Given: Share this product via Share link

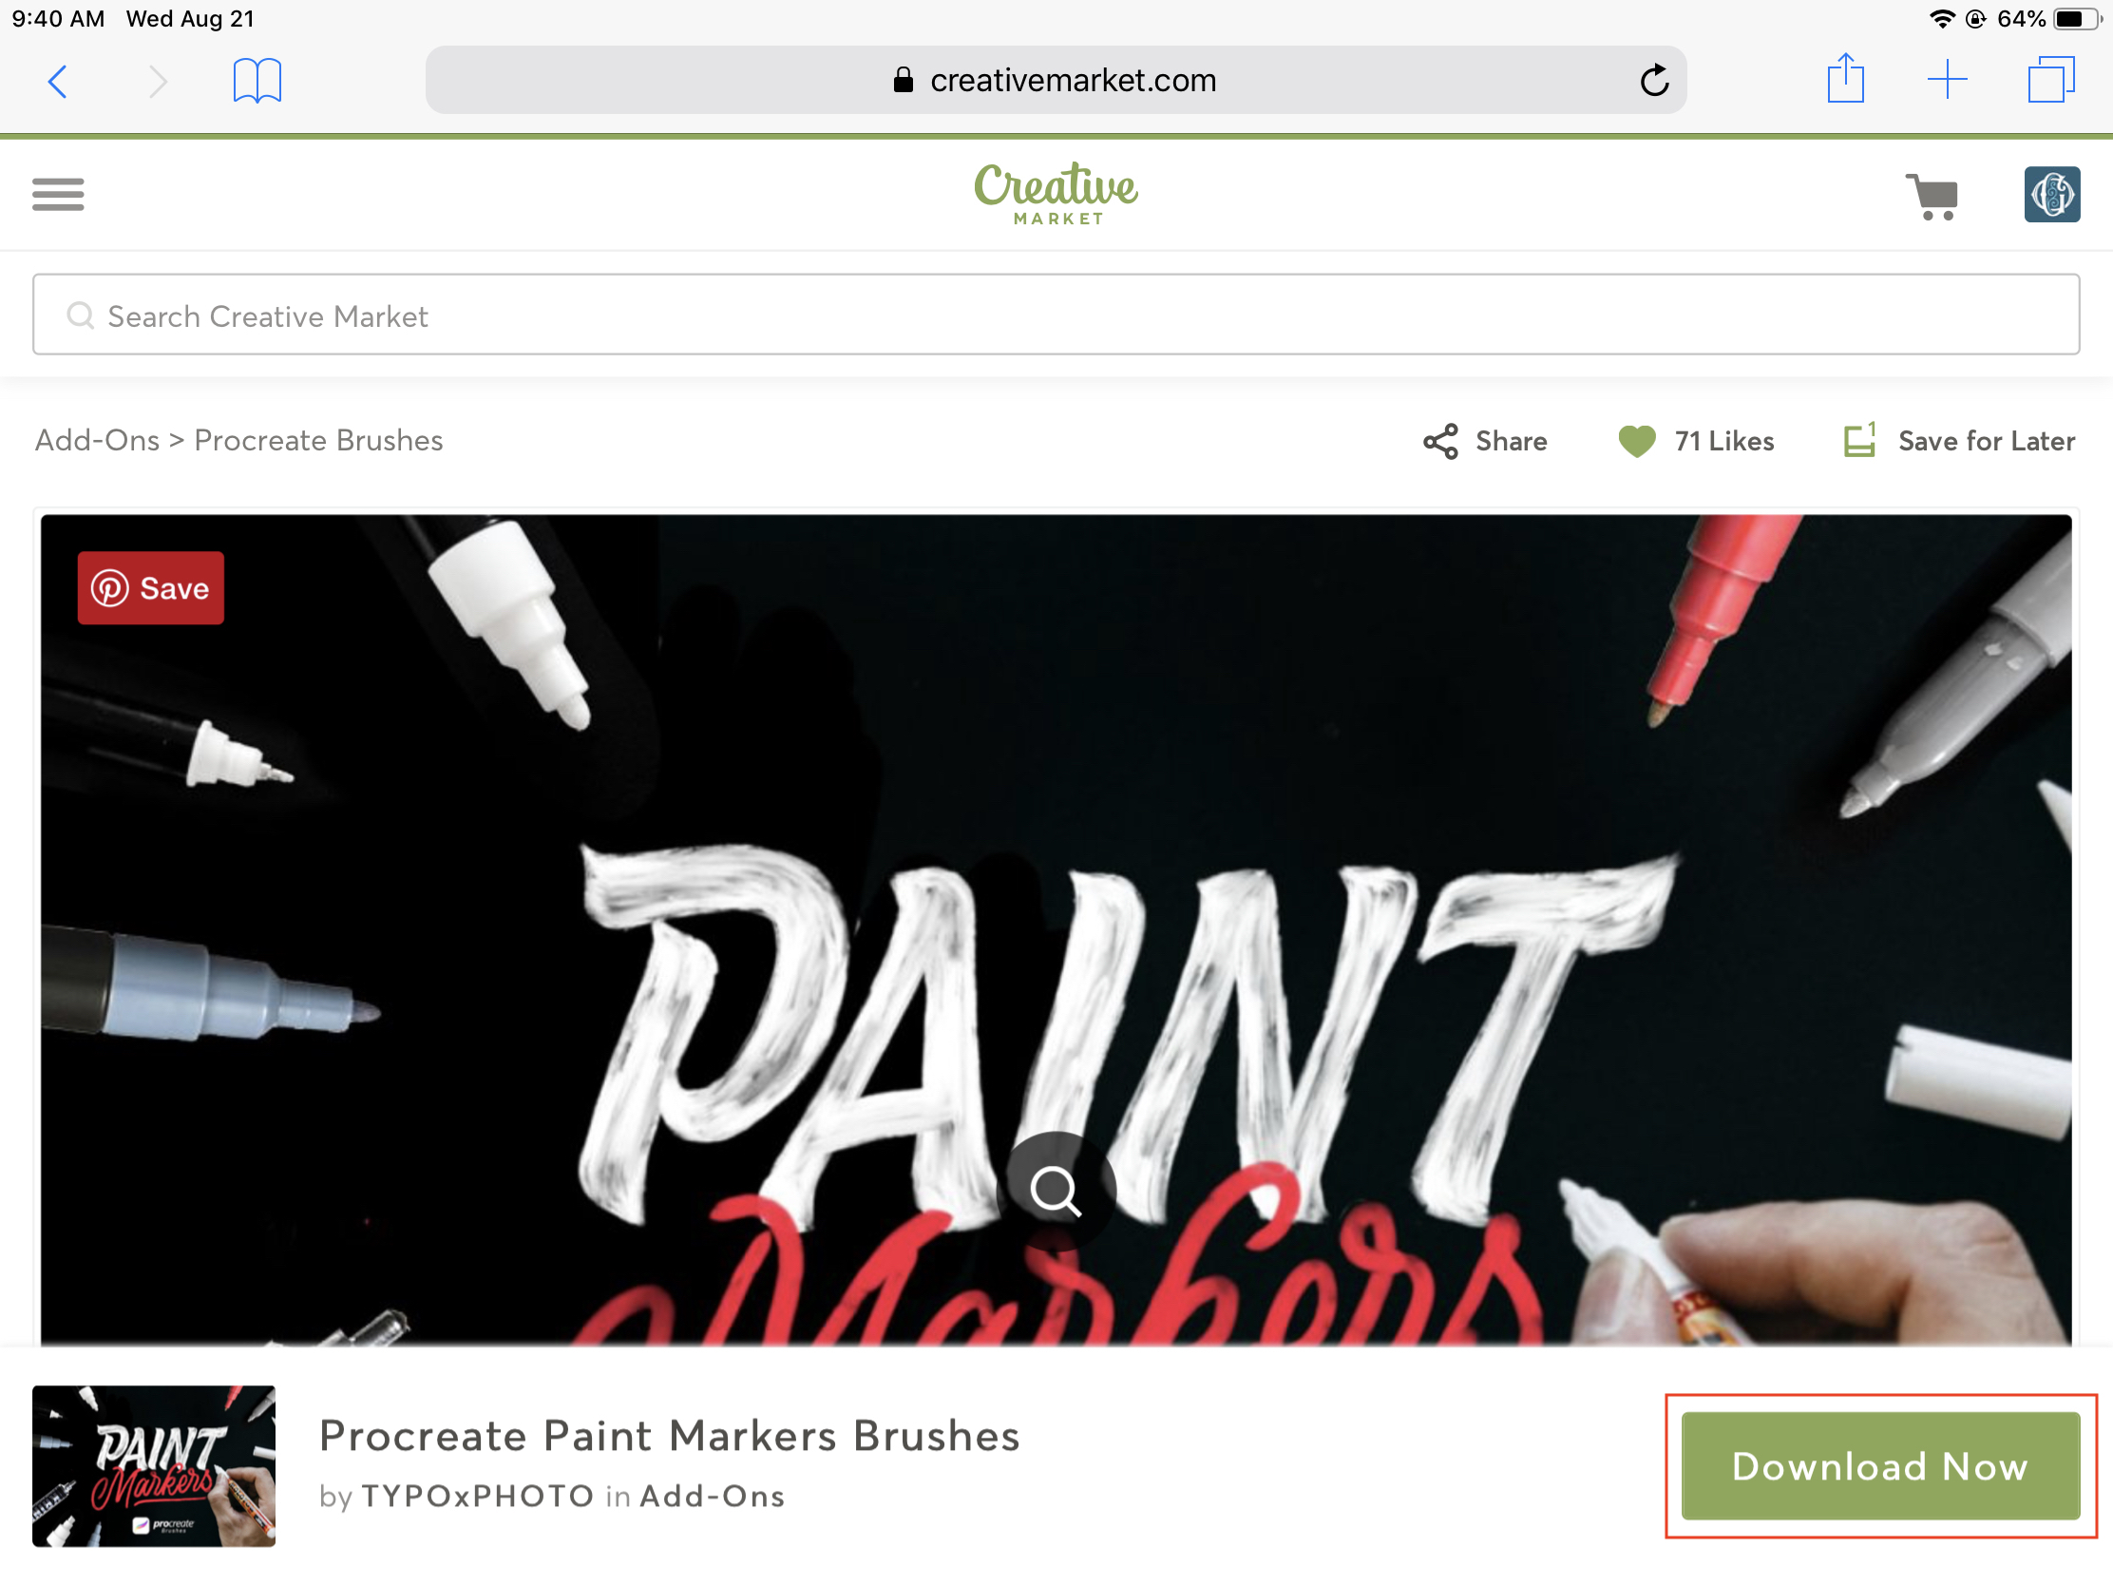Looking at the screenshot, I should pyautogui.click(x=1484, y=442).
